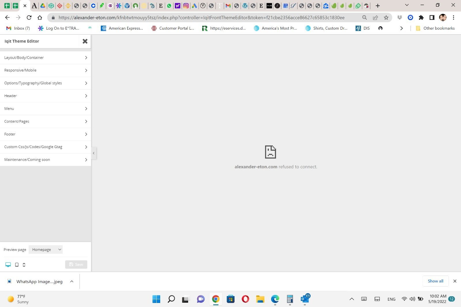Open File Explorer from the taskbar
461x307 pixels.
(260, 299)
